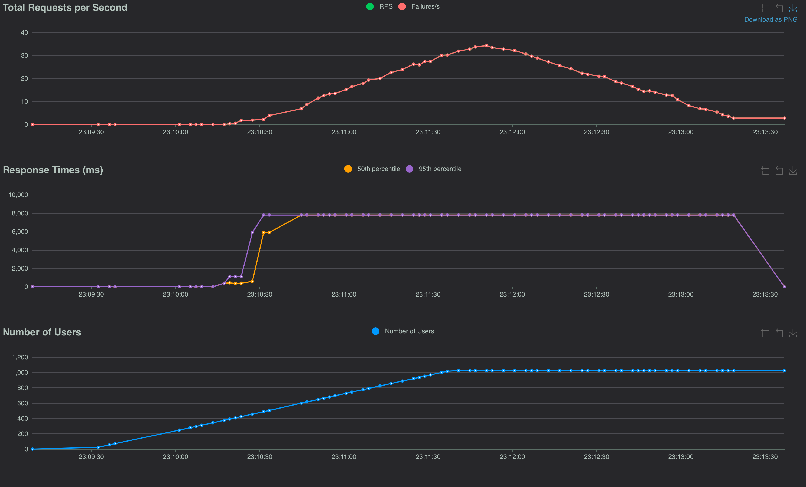
Task: Click zoom reset icon on Response Times chart
Action: [x=779, y=171]
